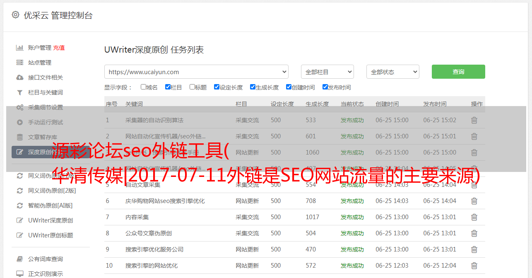The height and width of the screenshot is (278, 532).
Task: Delete the 搜索引擎的网站优化 task
Action: coord(474,266)
